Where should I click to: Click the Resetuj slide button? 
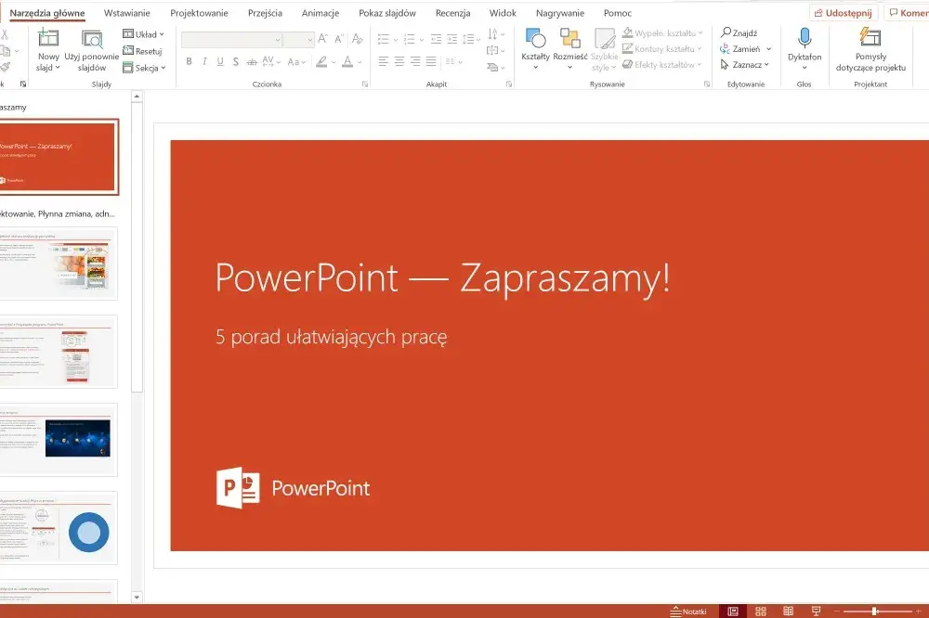[142, 52]
